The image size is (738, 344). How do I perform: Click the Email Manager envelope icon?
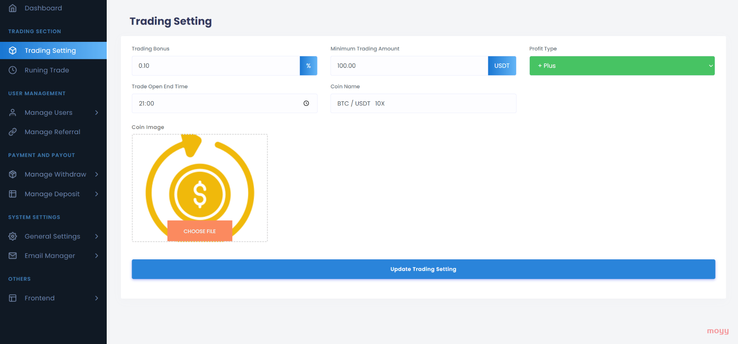tap(13, 256)
